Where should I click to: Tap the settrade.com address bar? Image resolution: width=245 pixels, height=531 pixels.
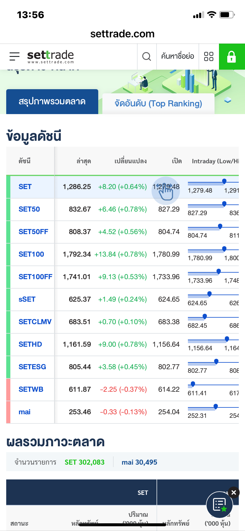point(122,34)
